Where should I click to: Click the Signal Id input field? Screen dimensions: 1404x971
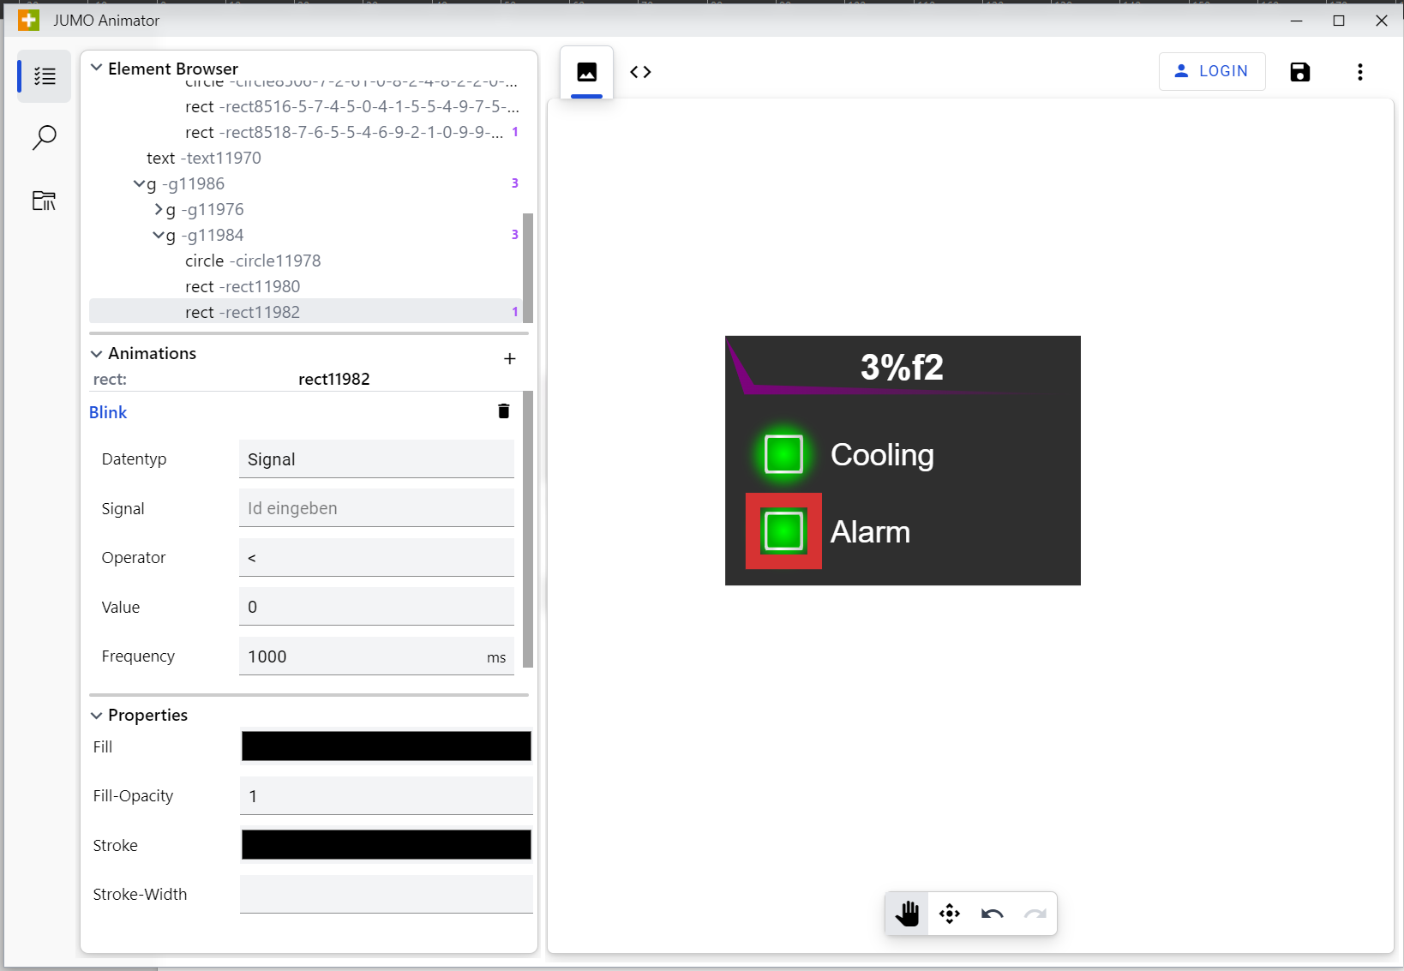[376, 508]
